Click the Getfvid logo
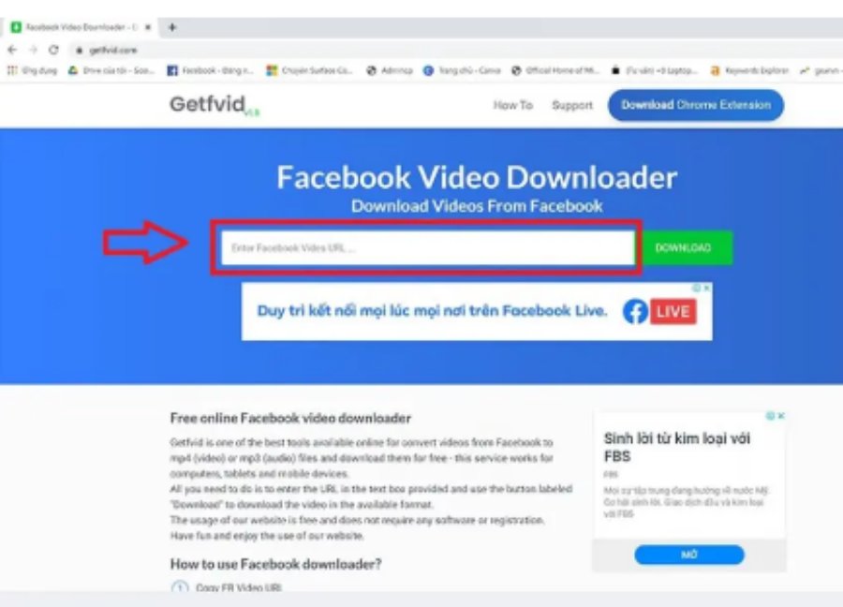The width and height of the screenshot is (843, 607). tap(214, 104)
